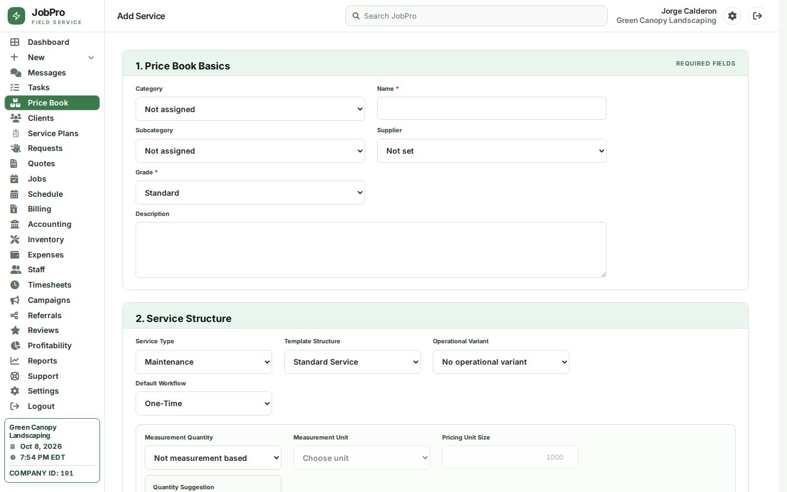Go to Staff in sidebar

pos(52,270)
